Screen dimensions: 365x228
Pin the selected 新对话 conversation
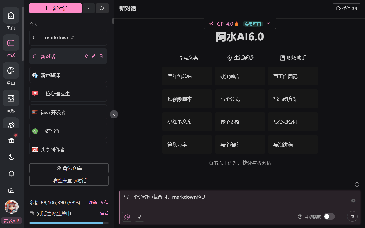click(x=86, y=56)
